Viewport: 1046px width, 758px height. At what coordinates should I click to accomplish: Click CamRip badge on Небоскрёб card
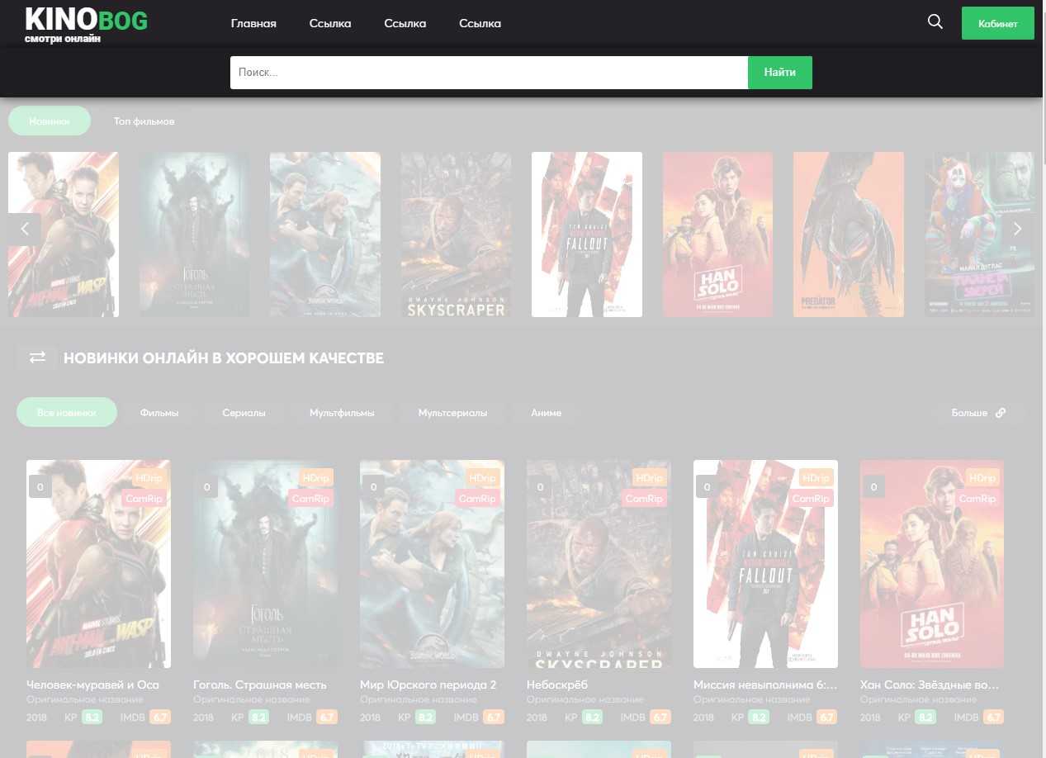pyautogui.click(x=644, y=499)
